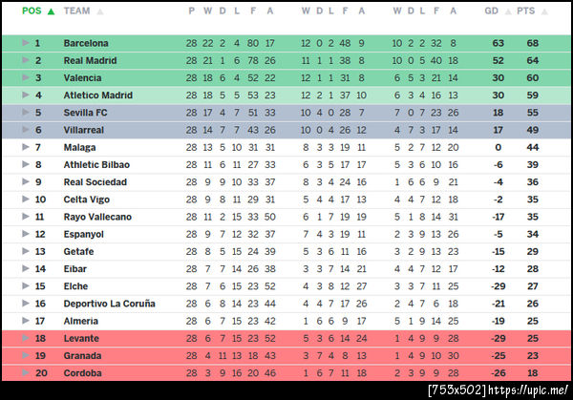Sort standings by PTS header label
The width and height of the screenshot is (573, 400).
tap(526, 11)
